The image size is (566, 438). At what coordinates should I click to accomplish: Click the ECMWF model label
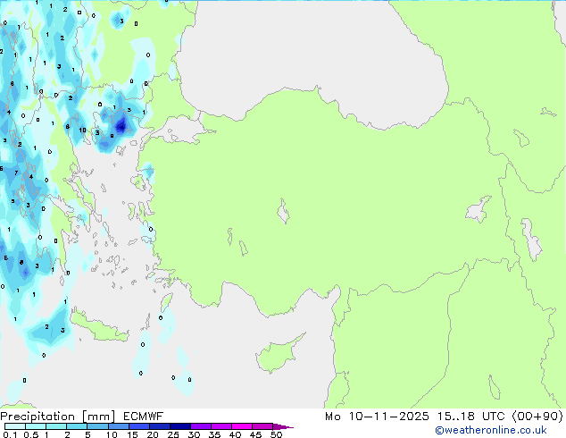tap(143, 417)
